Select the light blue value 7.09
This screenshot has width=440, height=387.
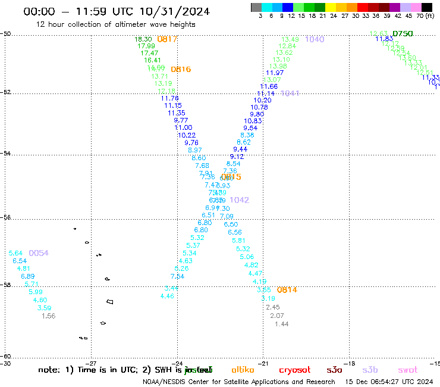pos(227,216)
